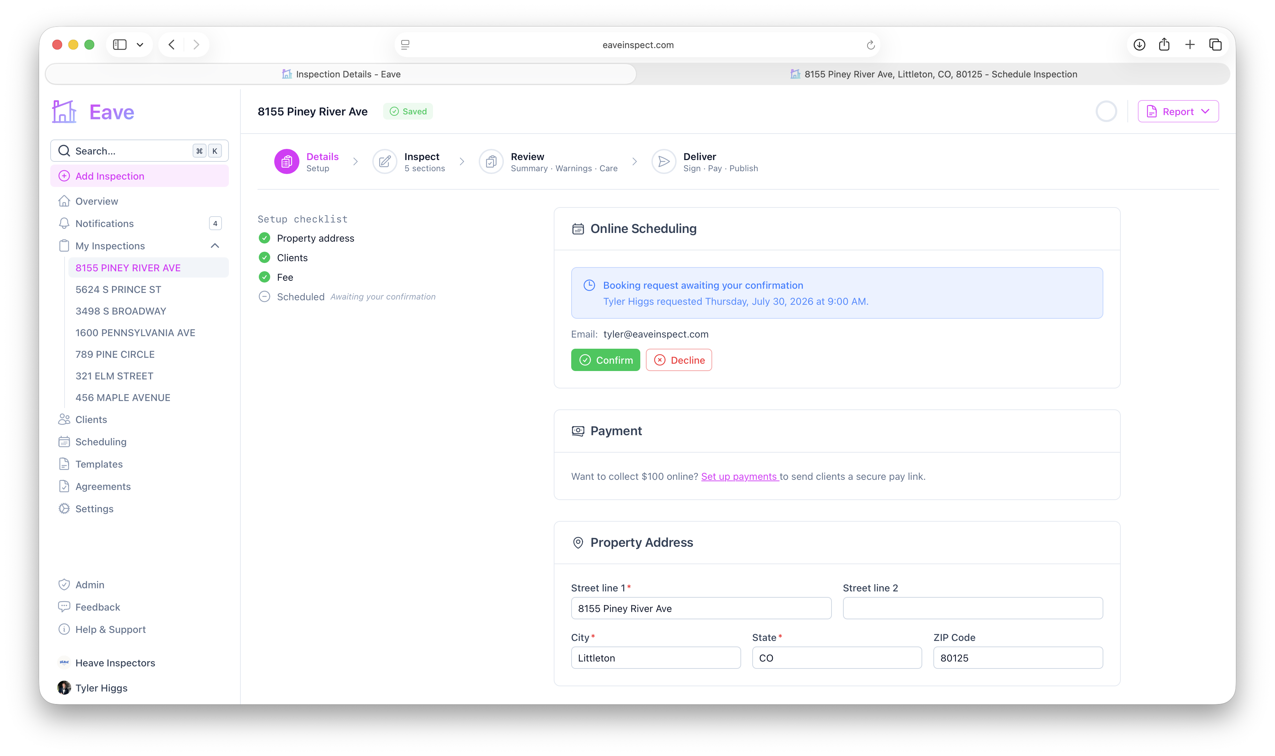Click the Fee checklist item
The height and width of the screenshot is (756, 1275).
[276, 277]
